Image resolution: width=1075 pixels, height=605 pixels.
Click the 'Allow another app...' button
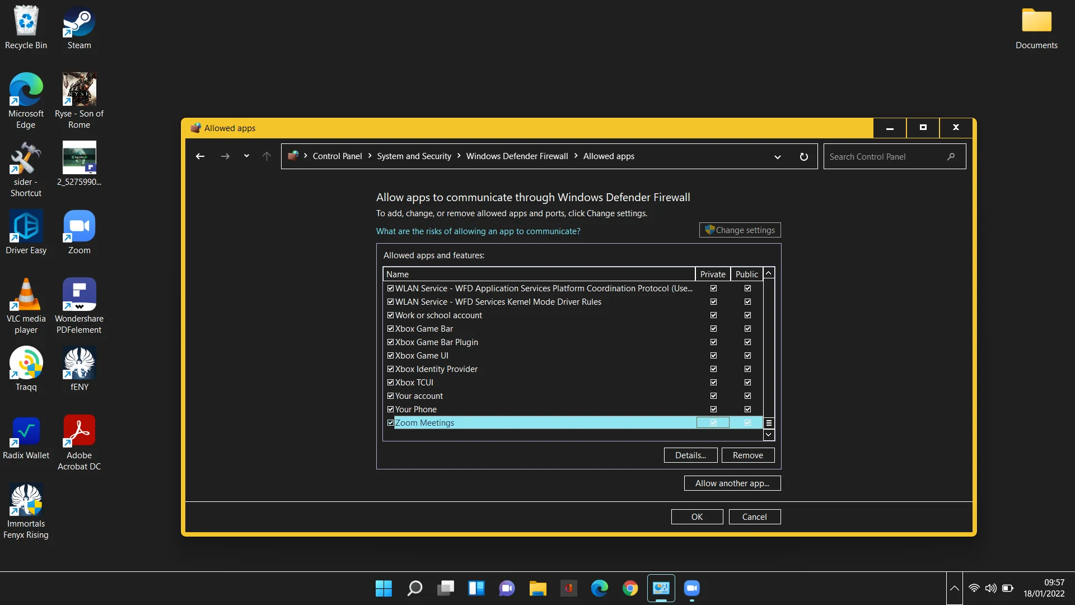[732, 483]
